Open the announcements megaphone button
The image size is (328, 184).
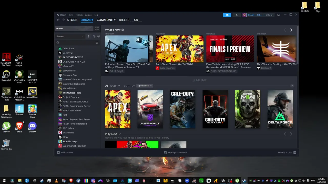[x=227, y=15]
